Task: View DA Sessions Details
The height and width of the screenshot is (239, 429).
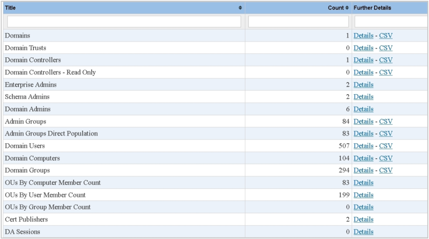Action: (x=363, y=232)
